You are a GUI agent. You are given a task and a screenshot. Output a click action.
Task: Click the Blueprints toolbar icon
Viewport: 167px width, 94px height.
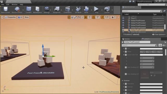click(57, 10)
